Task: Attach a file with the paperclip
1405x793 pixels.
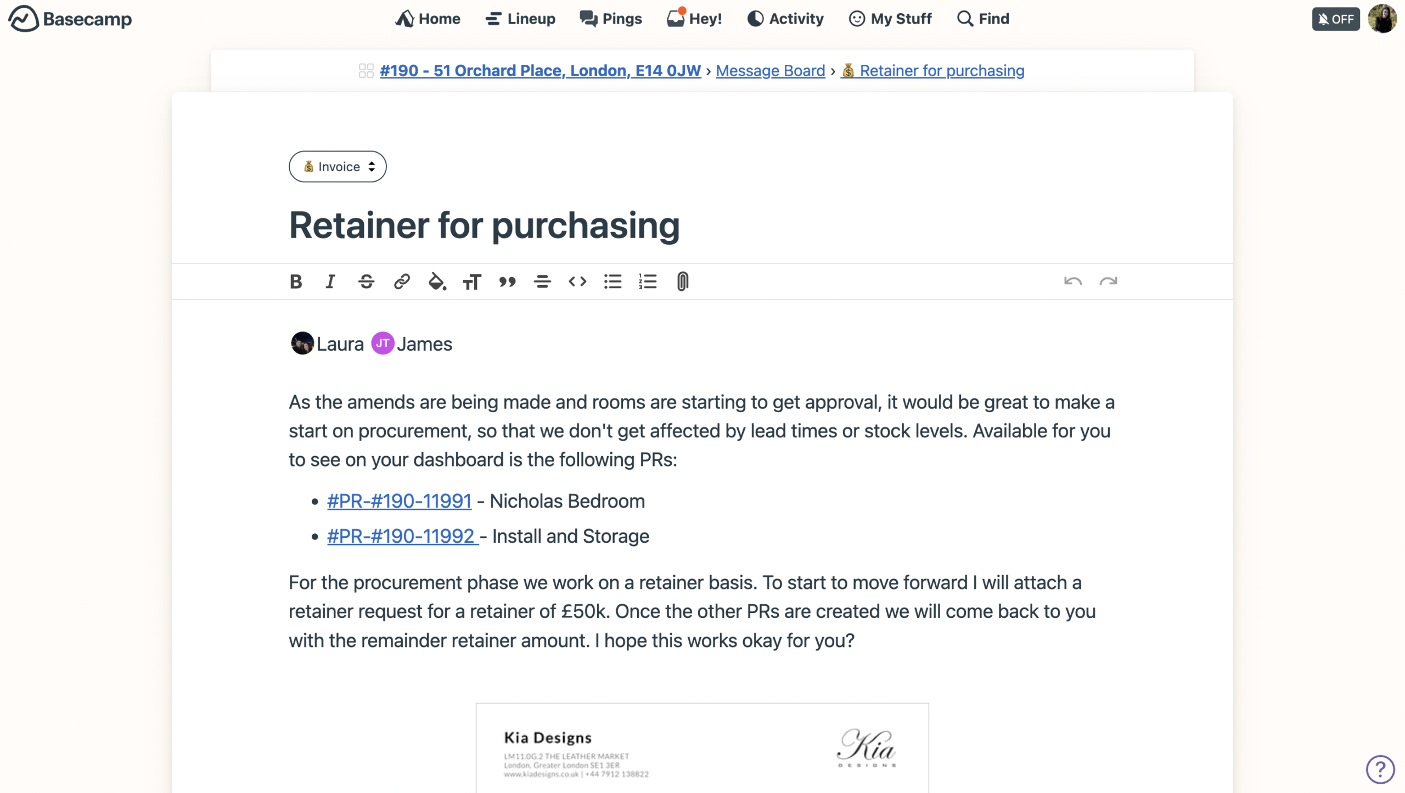Action: pos(682,282)
